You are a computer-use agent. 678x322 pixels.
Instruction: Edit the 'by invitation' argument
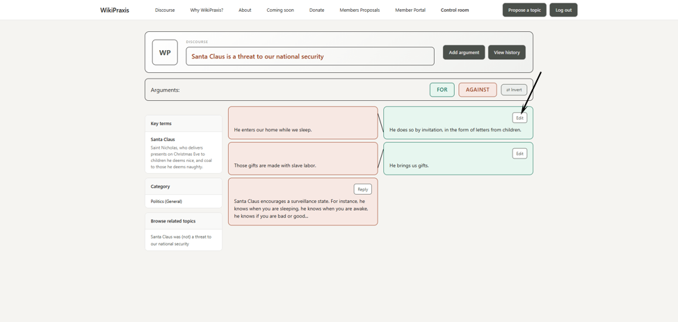coord(519,118)
